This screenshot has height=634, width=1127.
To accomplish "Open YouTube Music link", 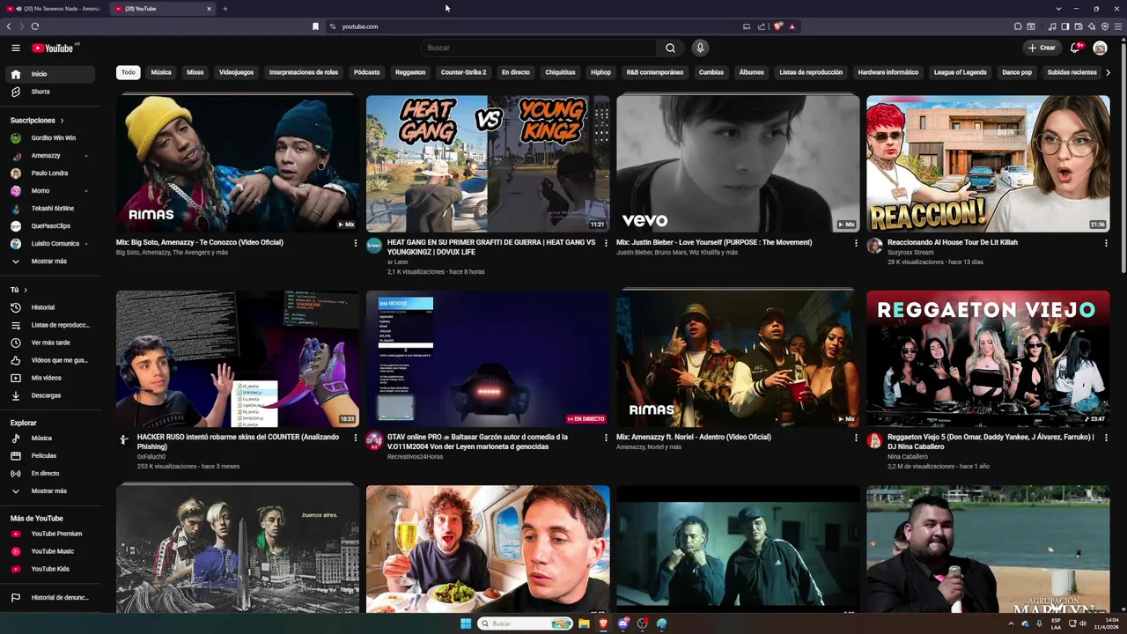I will 50,551.
